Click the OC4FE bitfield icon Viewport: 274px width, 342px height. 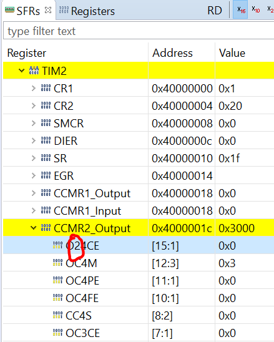click(58, 297)
